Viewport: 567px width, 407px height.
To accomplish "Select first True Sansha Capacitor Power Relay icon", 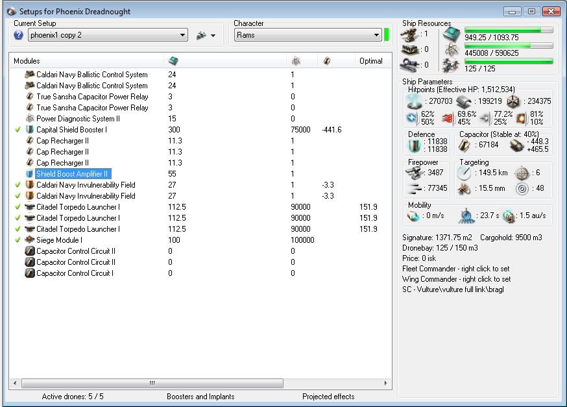I will (x=30, y=97).
